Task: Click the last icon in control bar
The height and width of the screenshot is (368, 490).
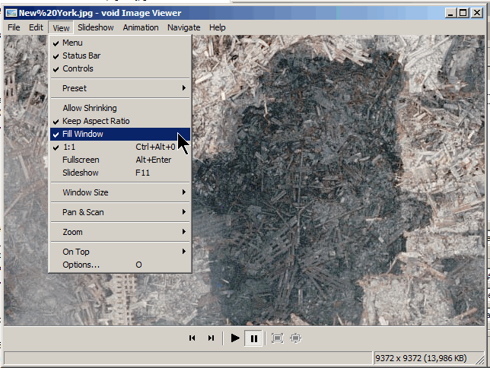Action: tap(296, 338)
